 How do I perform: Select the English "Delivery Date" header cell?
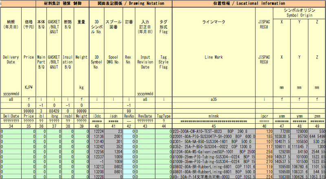11,61
